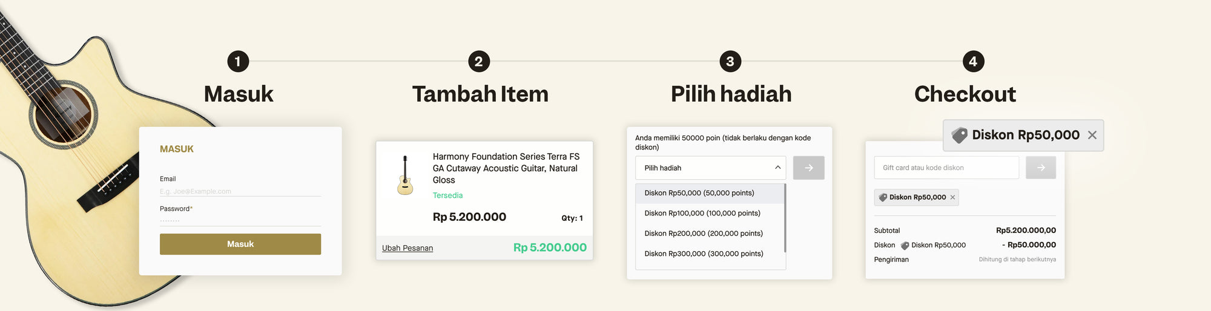
Task: Select Diskon Rp50,000 (50,000 points) option
Action: pyautogui.click(x=699, y=193)
